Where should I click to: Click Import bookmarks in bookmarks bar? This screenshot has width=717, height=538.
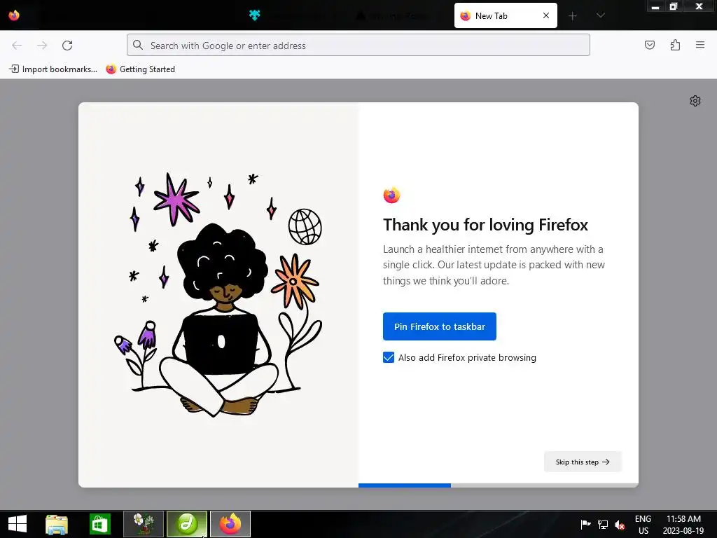click(x=53, y=69)
